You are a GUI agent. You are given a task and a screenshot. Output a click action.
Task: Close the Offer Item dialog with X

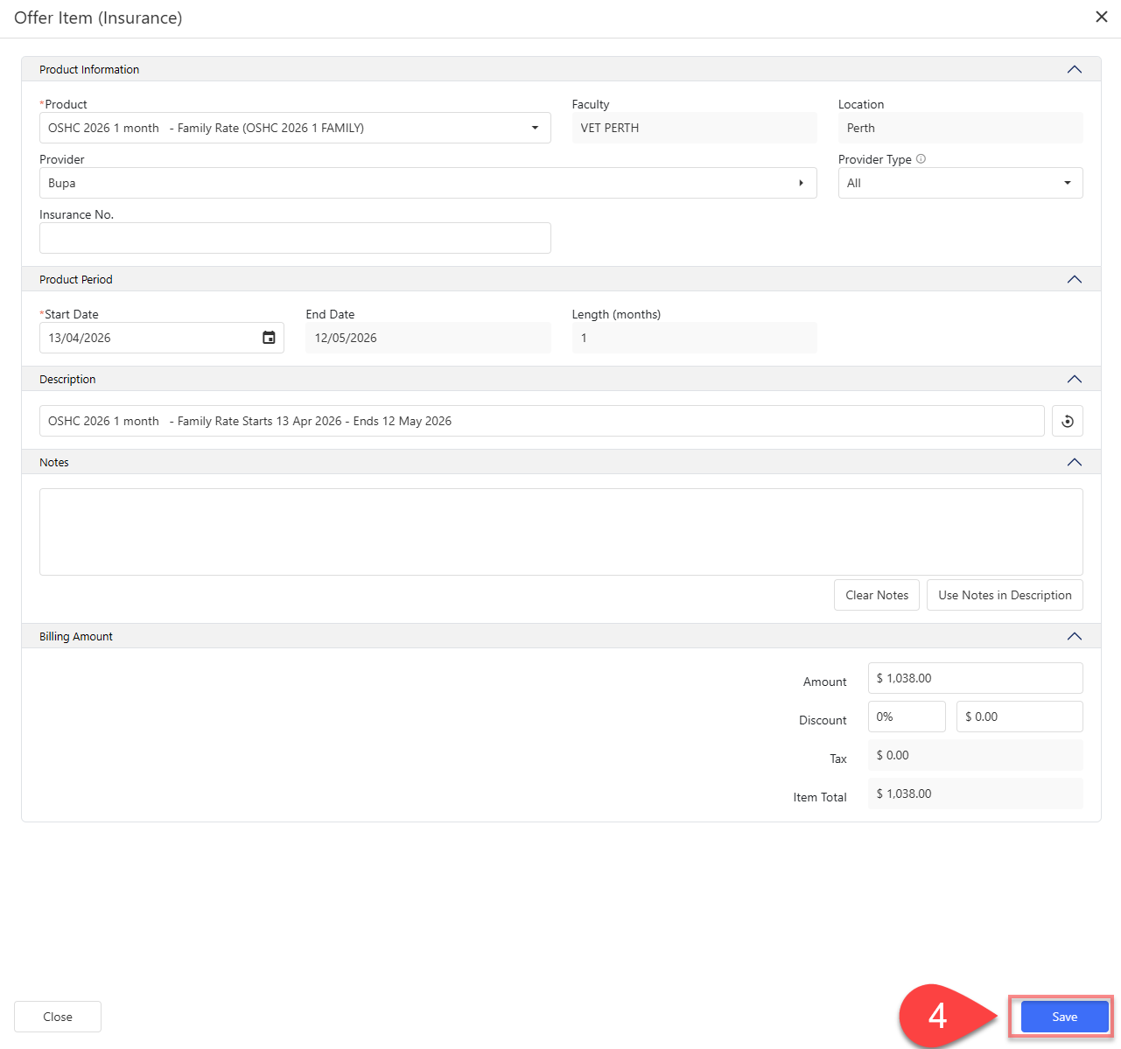(1101, 17)
